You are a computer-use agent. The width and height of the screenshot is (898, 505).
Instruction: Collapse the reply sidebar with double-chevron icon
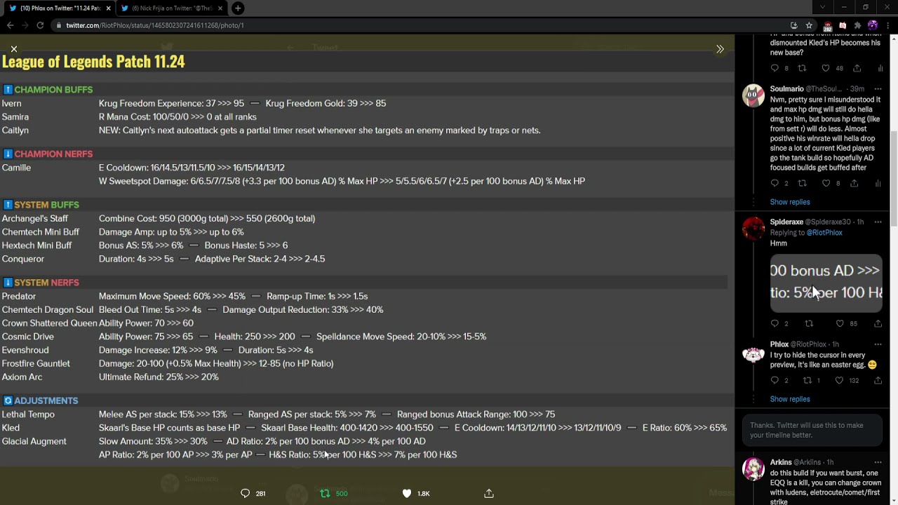[x=720, y=49]
